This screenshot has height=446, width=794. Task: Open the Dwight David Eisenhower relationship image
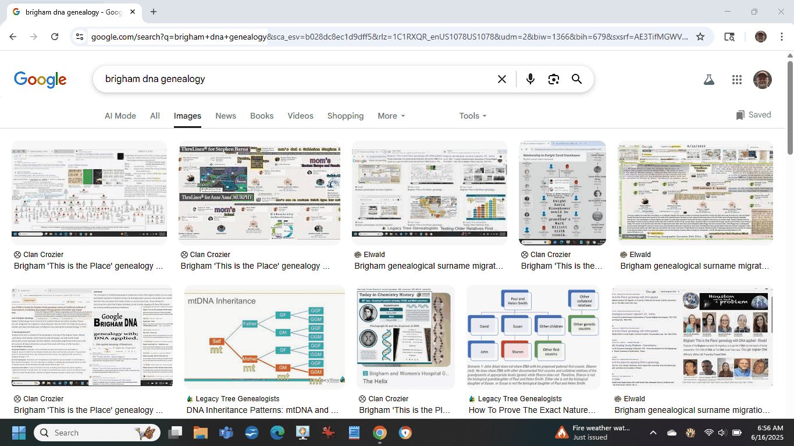tap(562, 193)
